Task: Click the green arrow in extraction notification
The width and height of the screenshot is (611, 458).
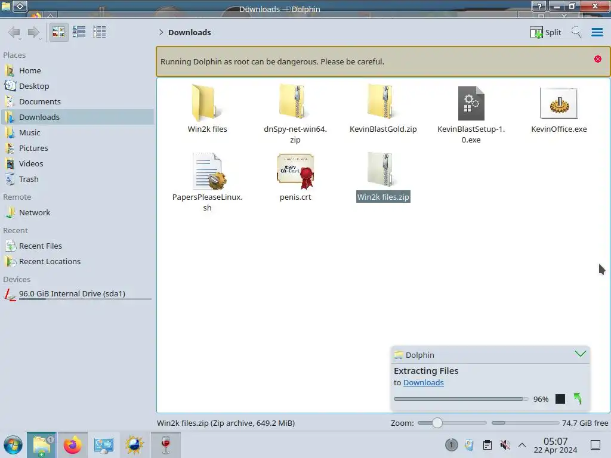Action: click(578, 399)
